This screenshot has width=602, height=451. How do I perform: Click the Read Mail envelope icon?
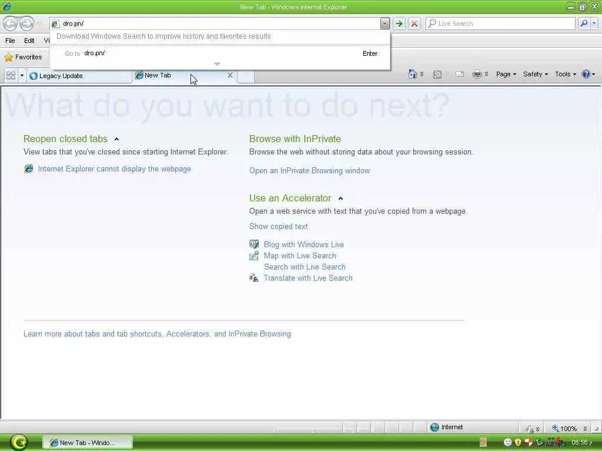coord(460,74)
